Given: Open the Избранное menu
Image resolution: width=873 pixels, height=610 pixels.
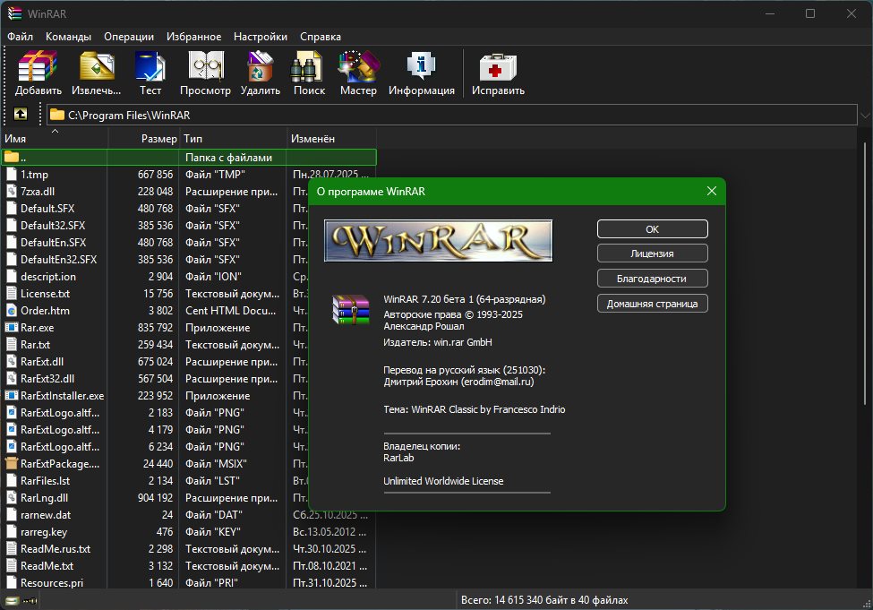Looking at the screenshot, I should coord(193,37).
